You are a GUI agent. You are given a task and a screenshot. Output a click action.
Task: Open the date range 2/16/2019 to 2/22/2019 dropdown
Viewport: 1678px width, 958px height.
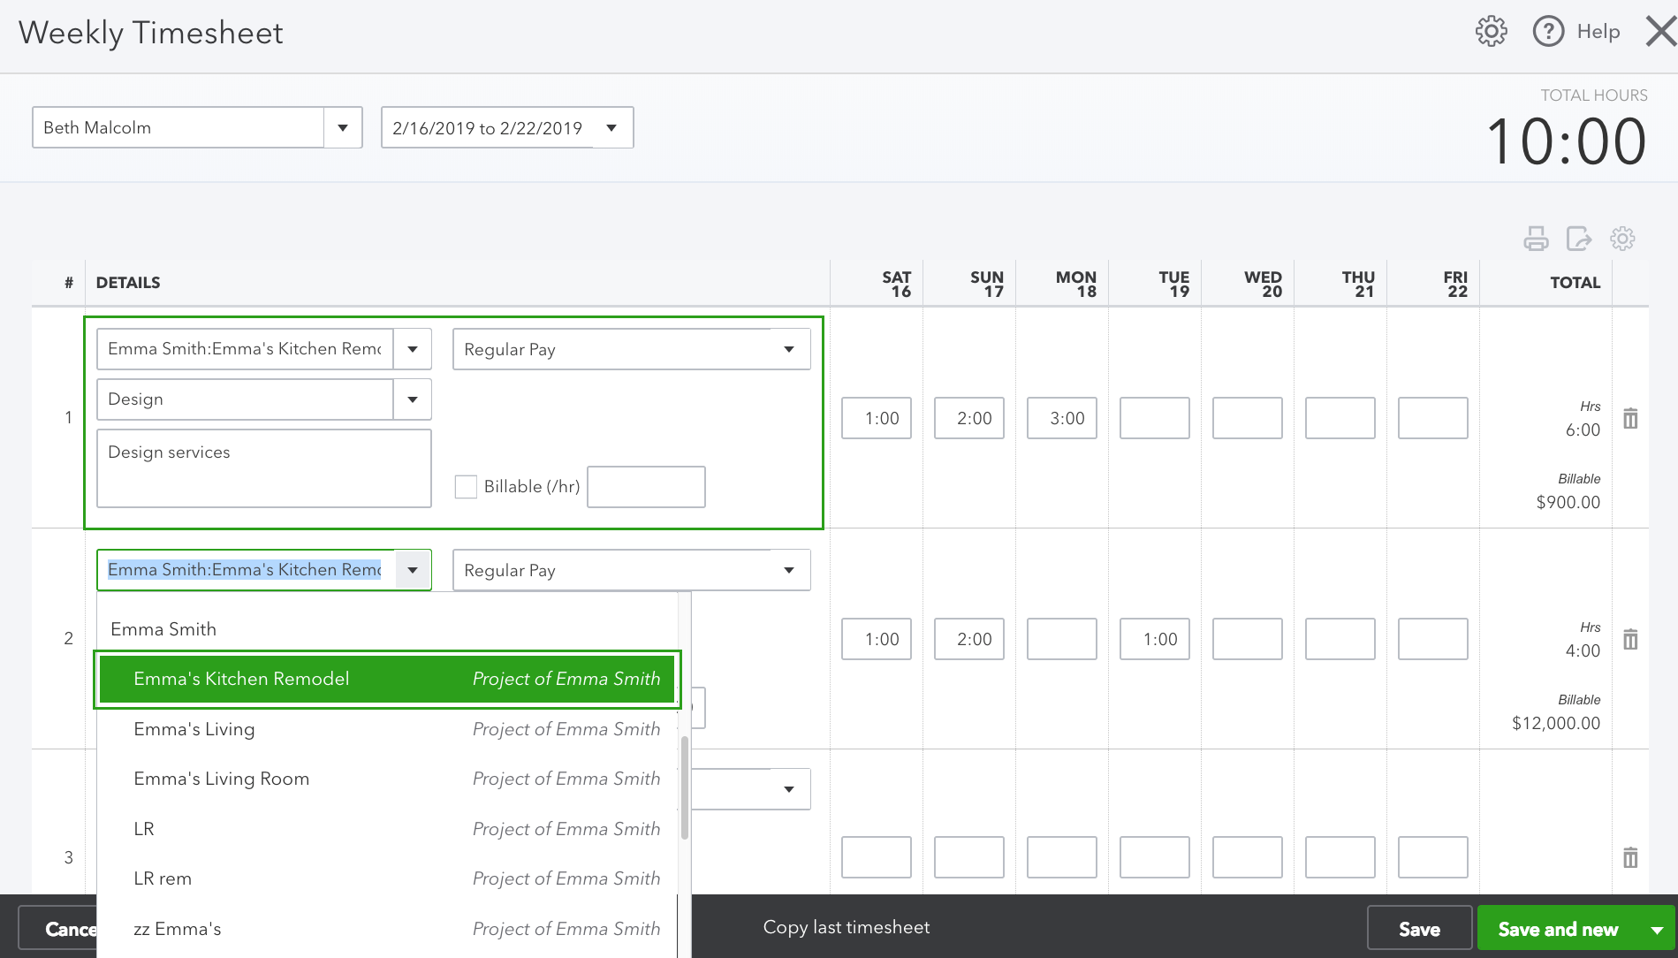pos(611,128)
